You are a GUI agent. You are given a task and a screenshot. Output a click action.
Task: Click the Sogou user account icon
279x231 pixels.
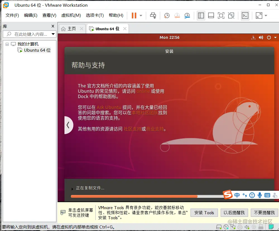pyautogui.click(x=275, y=195)
